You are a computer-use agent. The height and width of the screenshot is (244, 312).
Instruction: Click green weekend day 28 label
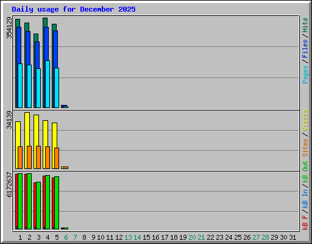tap(265, 237)
